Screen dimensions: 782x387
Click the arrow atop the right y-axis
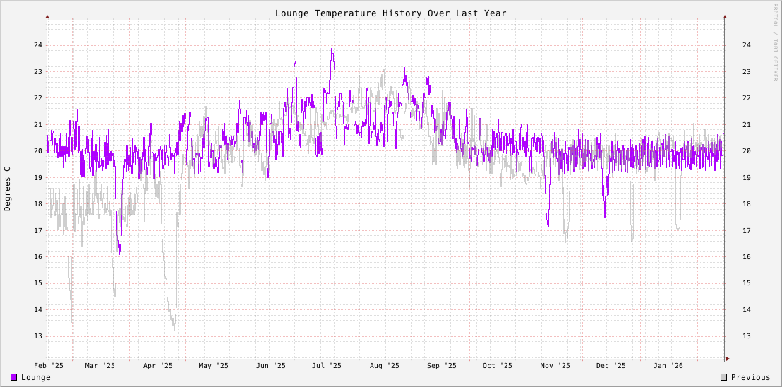click(725, 16)
